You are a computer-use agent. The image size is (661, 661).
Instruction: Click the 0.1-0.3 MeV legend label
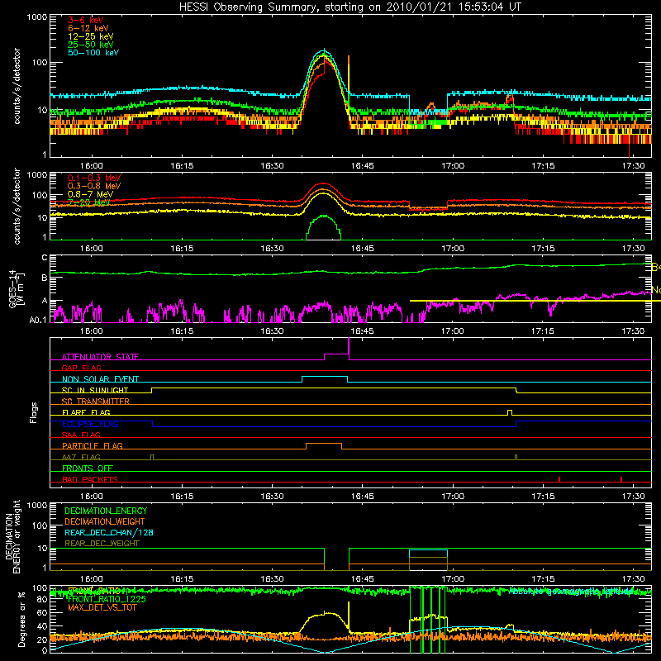click(94, 178)
